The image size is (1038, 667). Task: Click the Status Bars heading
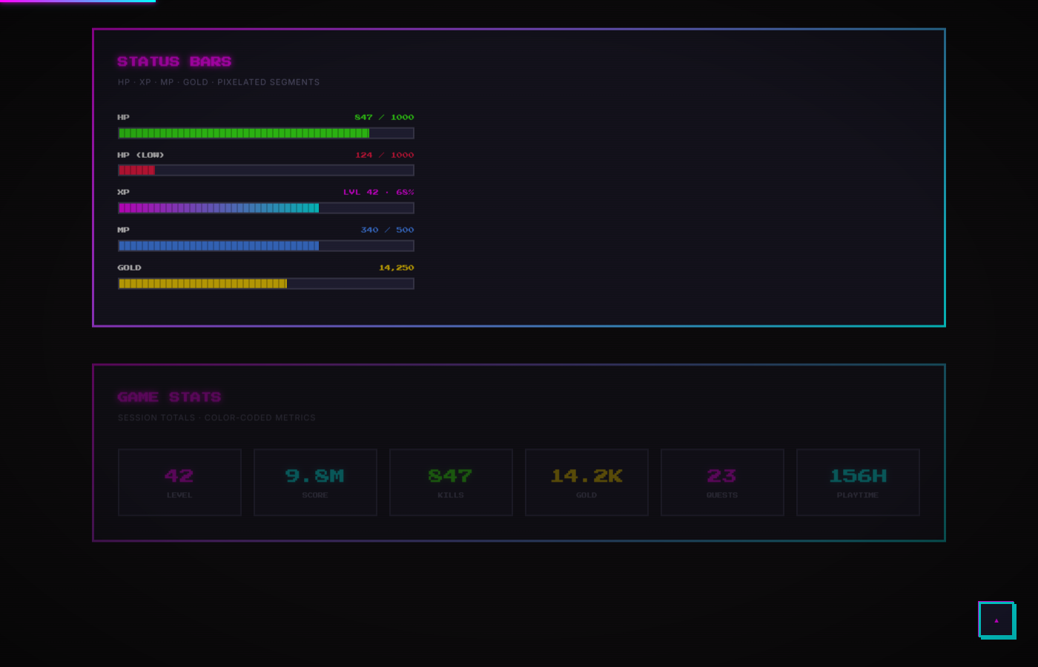point(174,62)
